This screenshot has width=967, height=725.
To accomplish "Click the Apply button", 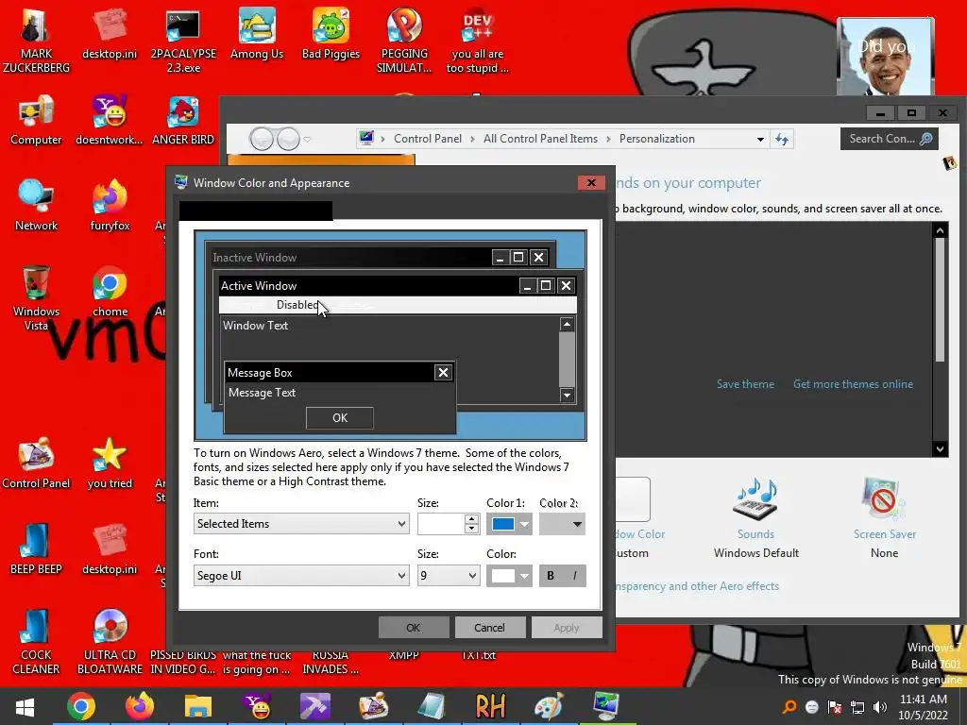I will (567, 628).
